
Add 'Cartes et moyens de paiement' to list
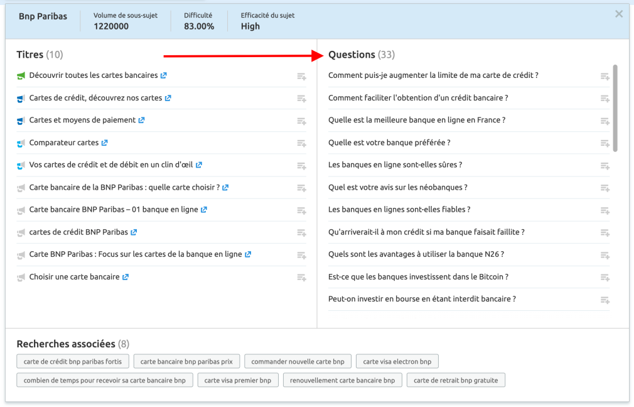pos(302,121)
